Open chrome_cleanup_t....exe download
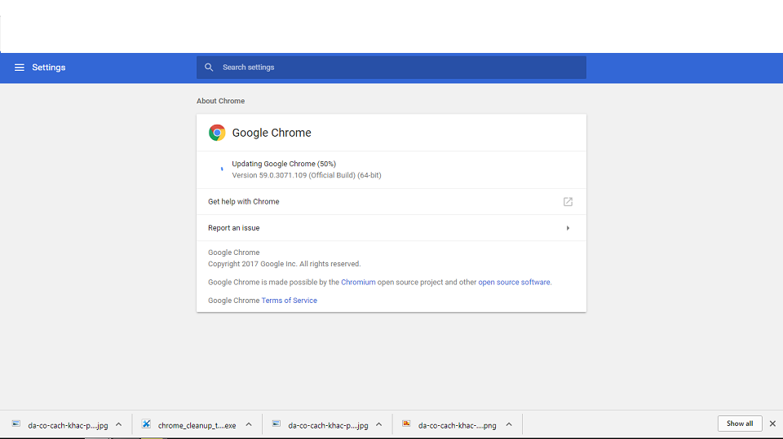 click(197, 425)
